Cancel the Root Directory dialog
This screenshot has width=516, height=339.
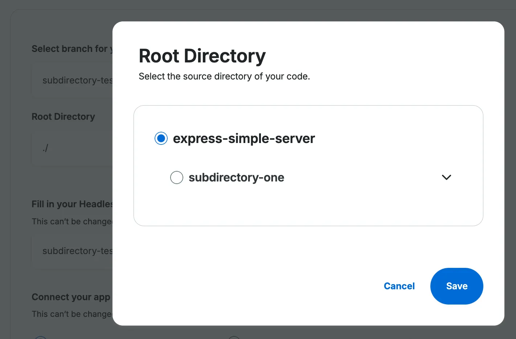coord(399,286)
